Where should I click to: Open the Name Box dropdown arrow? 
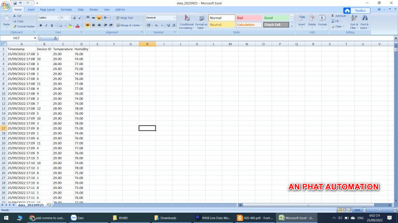click(35, 38)
